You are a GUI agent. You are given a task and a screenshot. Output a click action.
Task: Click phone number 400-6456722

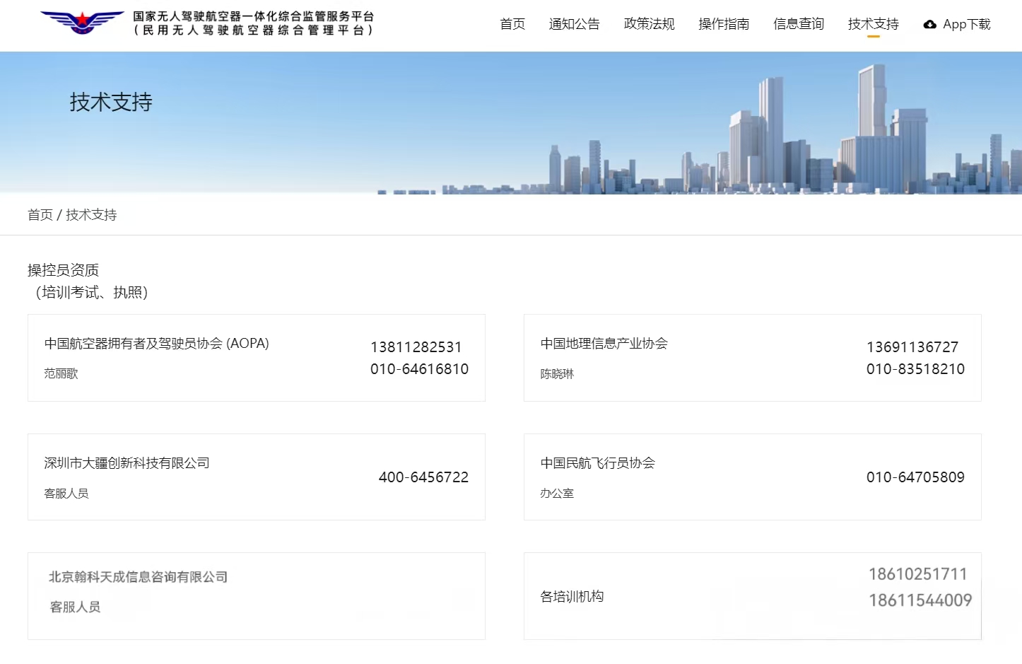424,477
